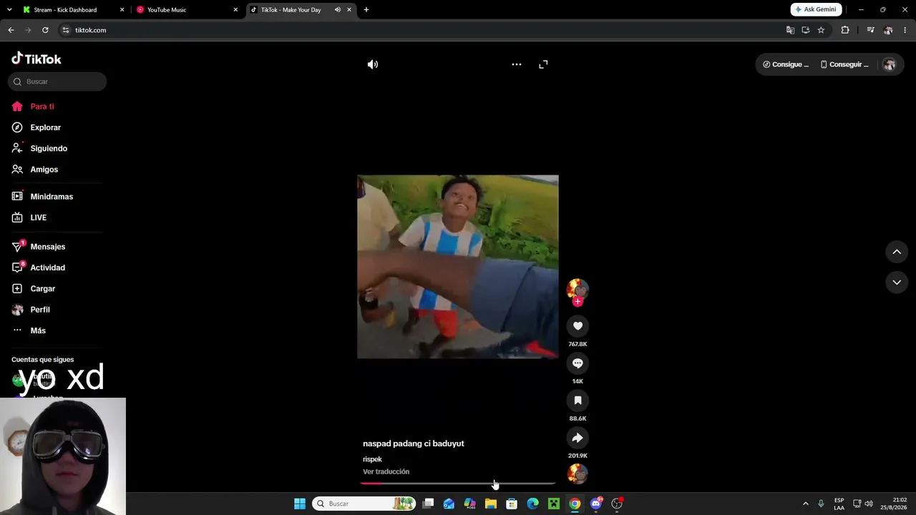Open Perfil in the sidebar
Viewport: 916px width, 515px height.
[40, 310]
